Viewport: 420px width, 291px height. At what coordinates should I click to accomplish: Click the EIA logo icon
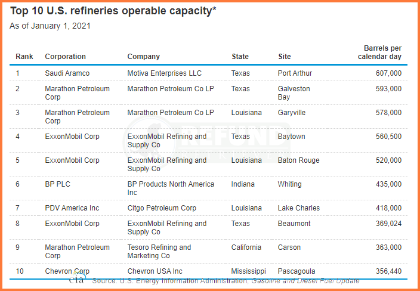[78, 278]
